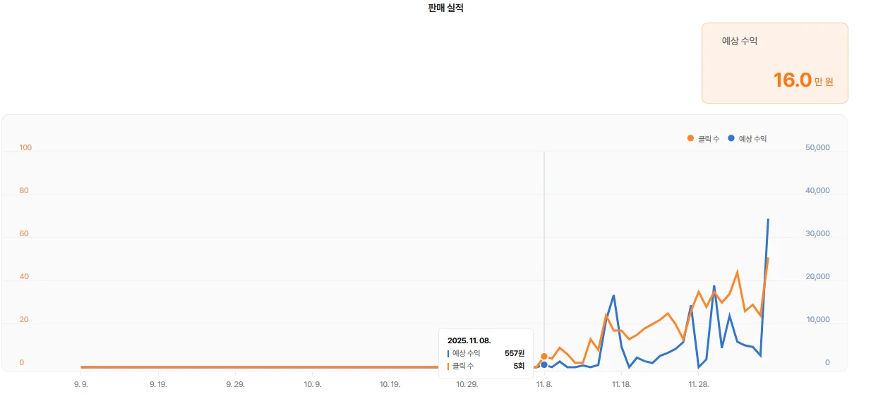Viewport: 871px width, 406px height.
Task: Click the 16.0 만 원 revenue figure
Action: [803, 80]
